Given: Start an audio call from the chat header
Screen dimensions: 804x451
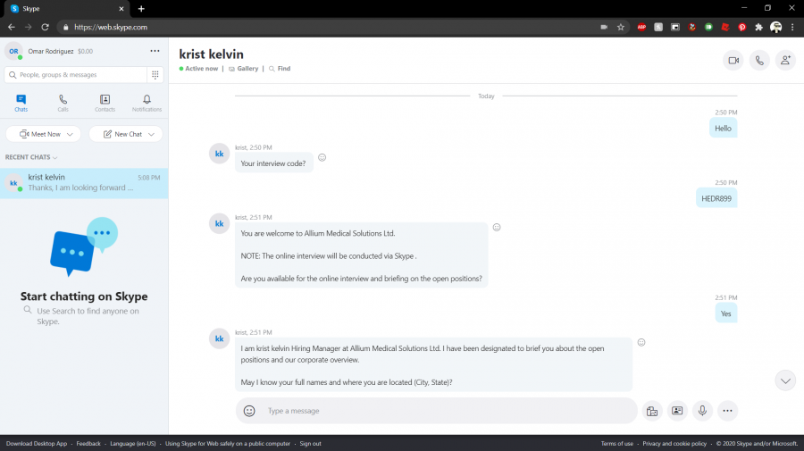Looking at the screenshot, I should (759, 61).
